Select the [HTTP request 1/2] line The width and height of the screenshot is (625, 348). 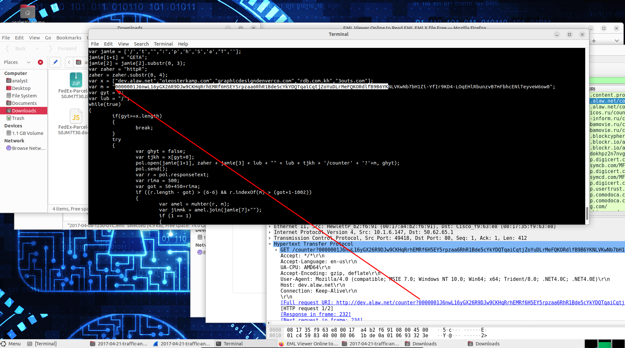pyautogui.click(x=307, y=309)
